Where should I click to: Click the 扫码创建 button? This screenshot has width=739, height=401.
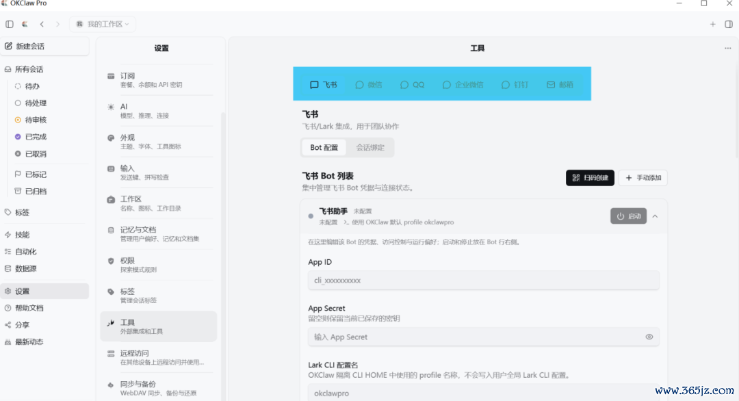pos(590,178)
